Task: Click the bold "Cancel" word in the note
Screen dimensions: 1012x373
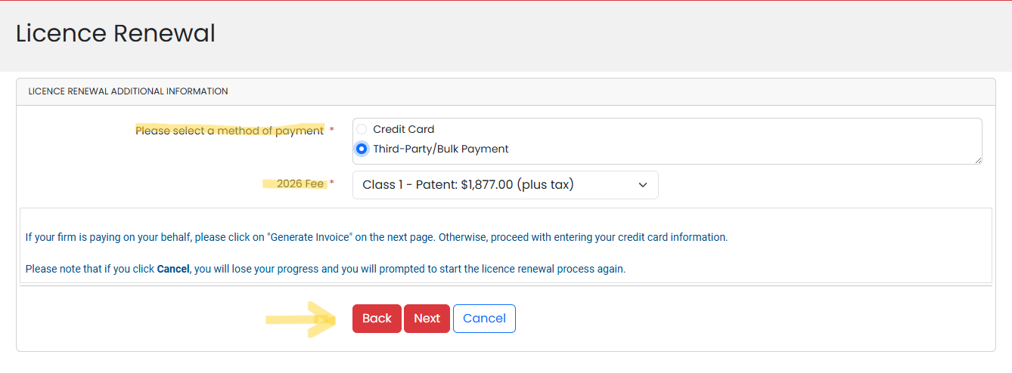Action: [173, 269]
